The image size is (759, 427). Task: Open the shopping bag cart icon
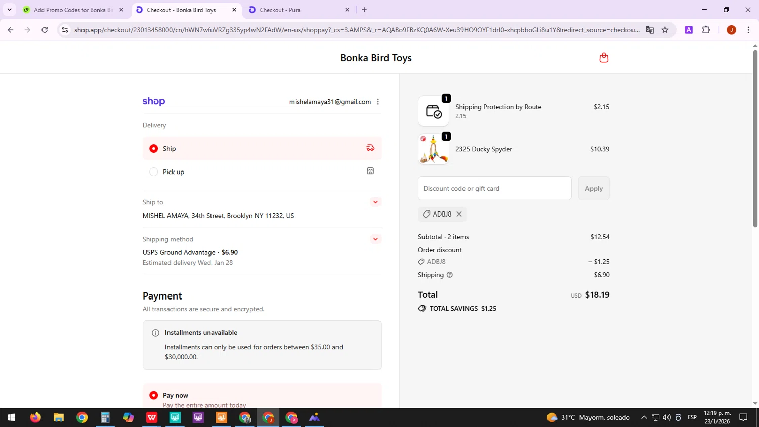coord(603,58)
